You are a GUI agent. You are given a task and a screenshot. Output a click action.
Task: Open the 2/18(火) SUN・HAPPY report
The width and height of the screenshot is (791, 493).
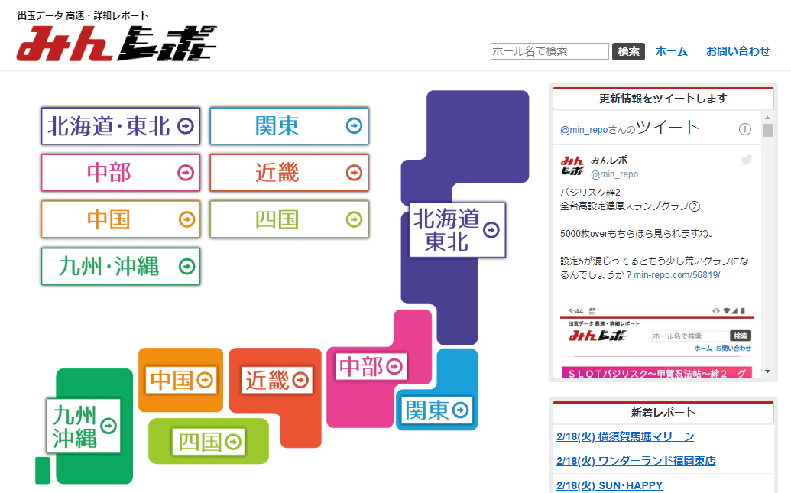coord(609,485)
